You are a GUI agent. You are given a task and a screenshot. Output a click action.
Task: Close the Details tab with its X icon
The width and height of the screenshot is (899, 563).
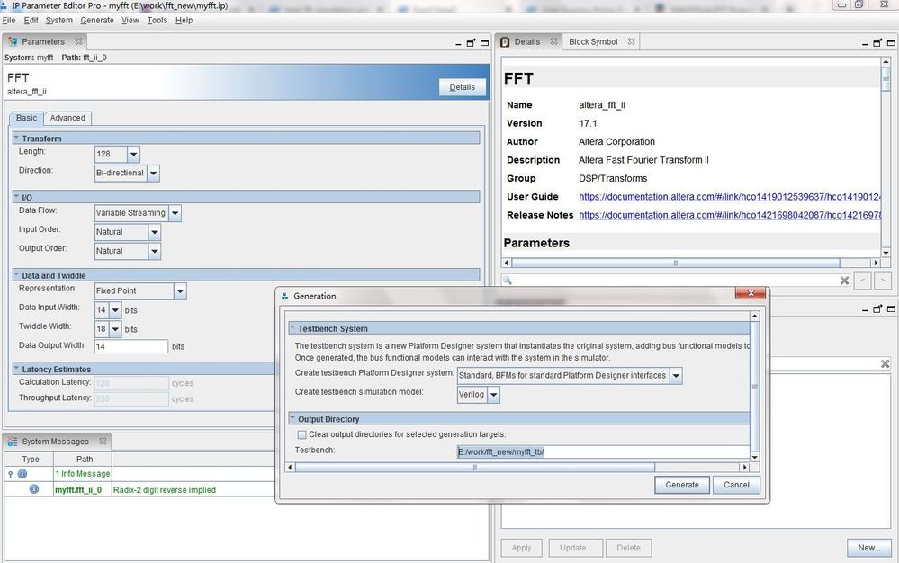[553, 41]
